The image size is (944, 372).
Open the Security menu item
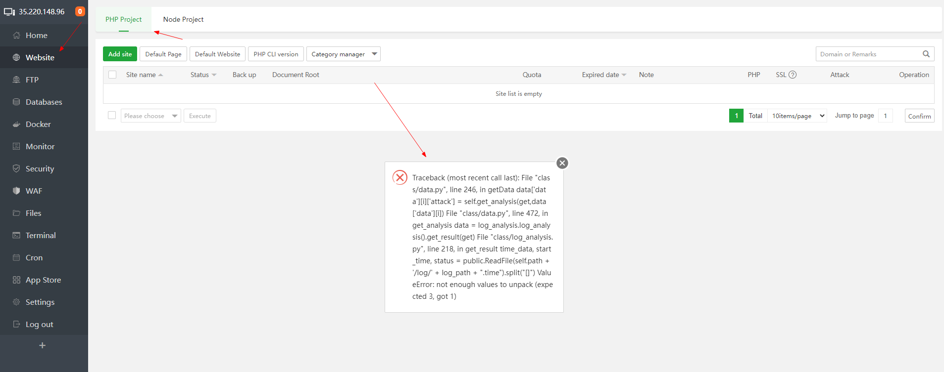(x=40, y=169)
